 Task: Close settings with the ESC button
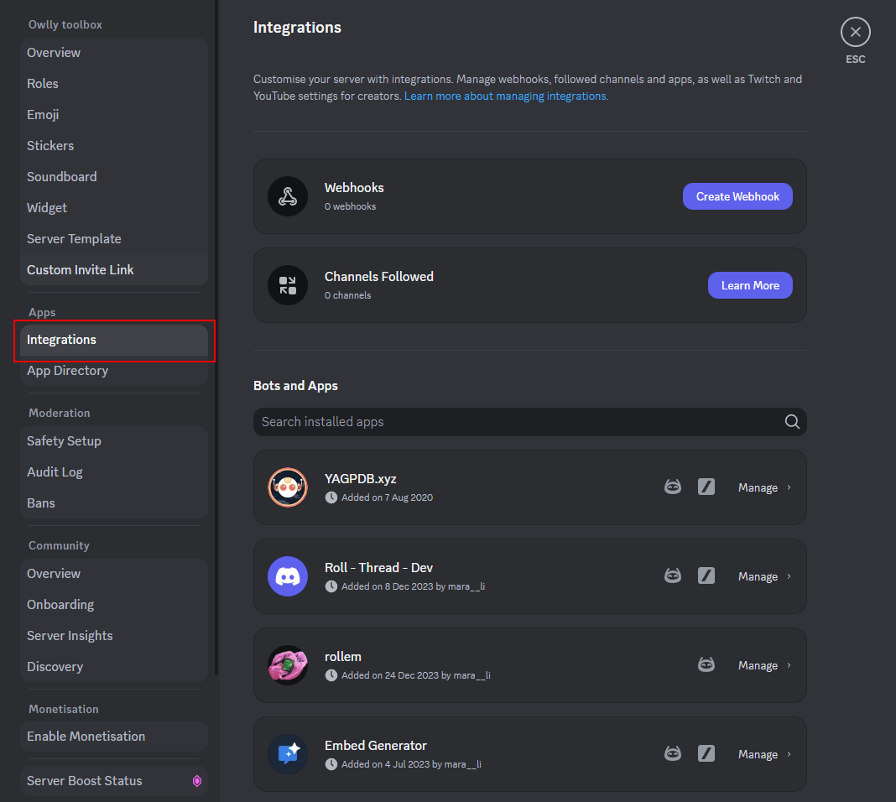(x=855, y=33)
